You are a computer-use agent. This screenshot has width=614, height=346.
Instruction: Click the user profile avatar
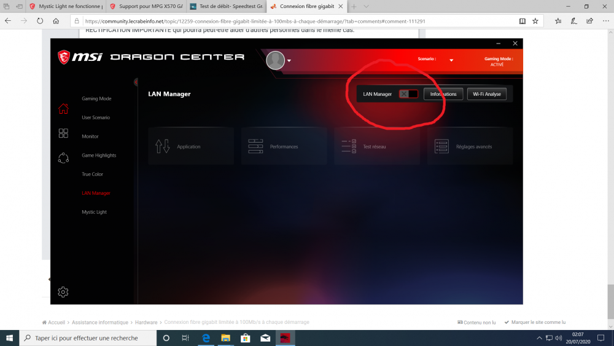click(x=275, y=60)
